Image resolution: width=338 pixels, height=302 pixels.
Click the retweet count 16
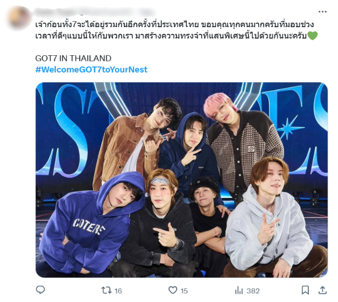(x=118, y=291)
